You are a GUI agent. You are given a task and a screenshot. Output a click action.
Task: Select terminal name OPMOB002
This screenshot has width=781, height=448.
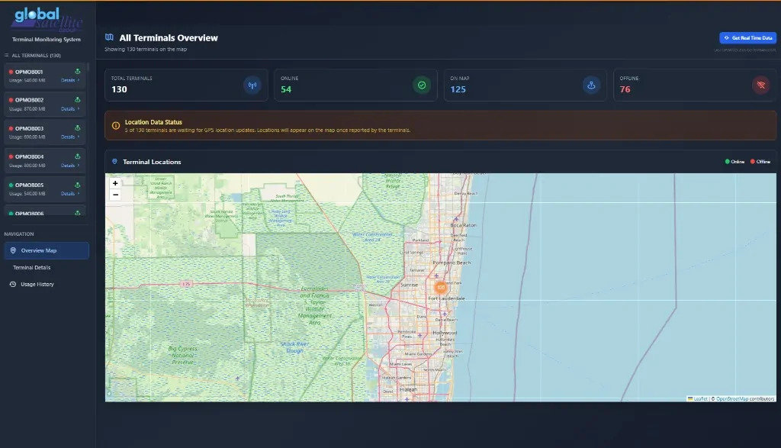click(29, 100)
